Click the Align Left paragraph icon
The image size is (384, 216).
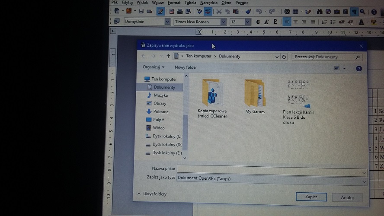(x=287, y=22)
